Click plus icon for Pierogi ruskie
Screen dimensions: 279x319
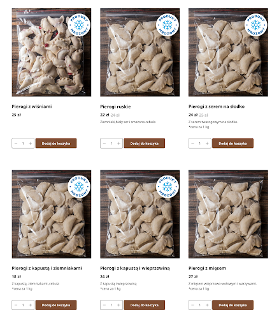[x=118, y=144]
